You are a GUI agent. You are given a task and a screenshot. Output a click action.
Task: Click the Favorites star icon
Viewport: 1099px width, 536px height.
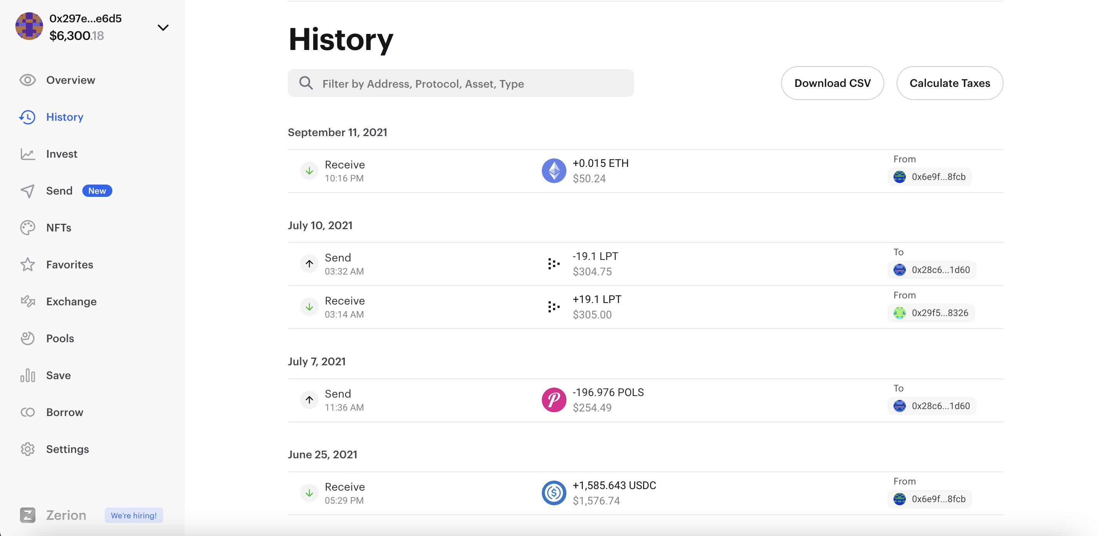coord(28,265)
